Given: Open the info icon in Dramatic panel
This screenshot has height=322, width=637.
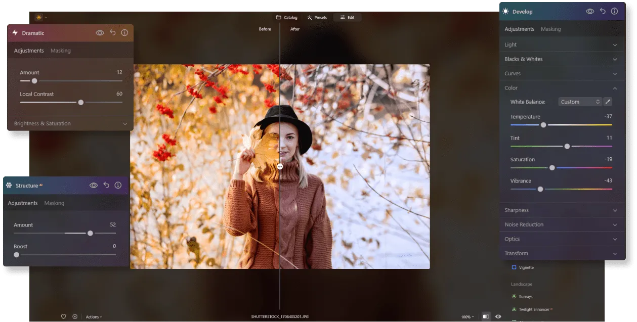Looking at the screenshot, I should click(124, 33).
